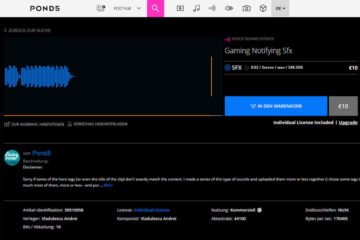This screenshot has height=240, width=360.
Task: Open the music note category icon
Action: pos(196,8)
